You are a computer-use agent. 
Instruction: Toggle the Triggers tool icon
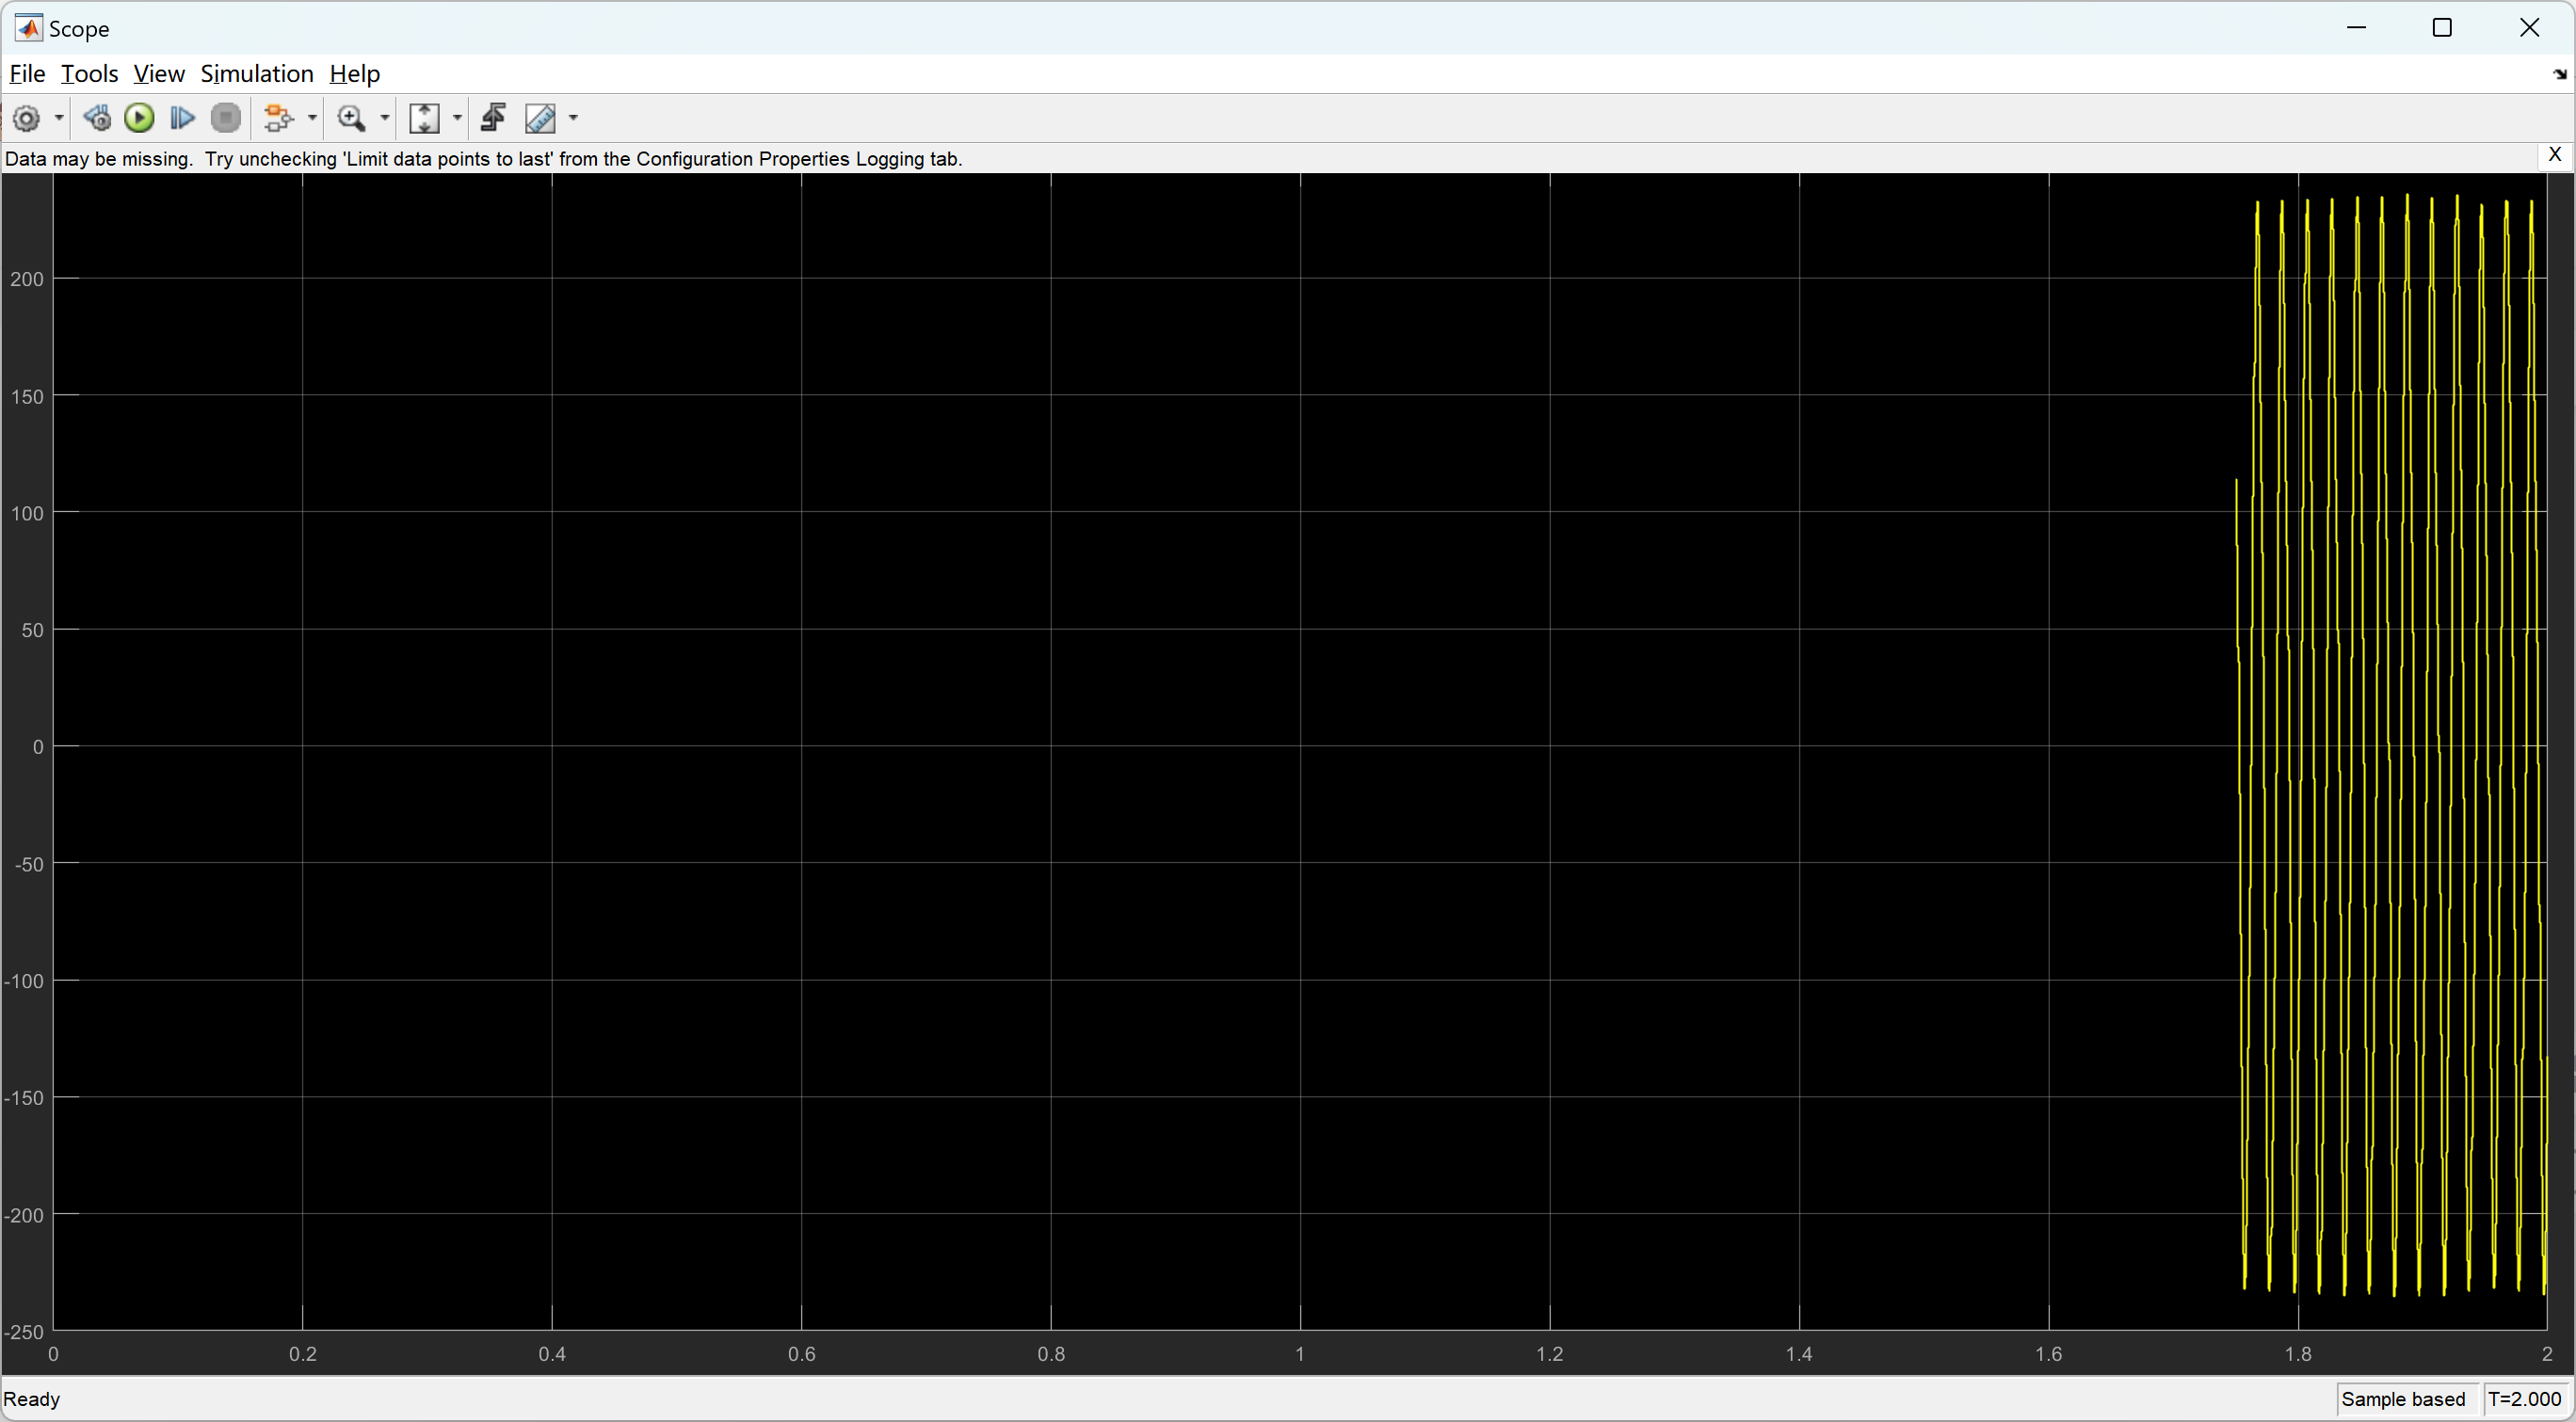(x=493, y=119)
